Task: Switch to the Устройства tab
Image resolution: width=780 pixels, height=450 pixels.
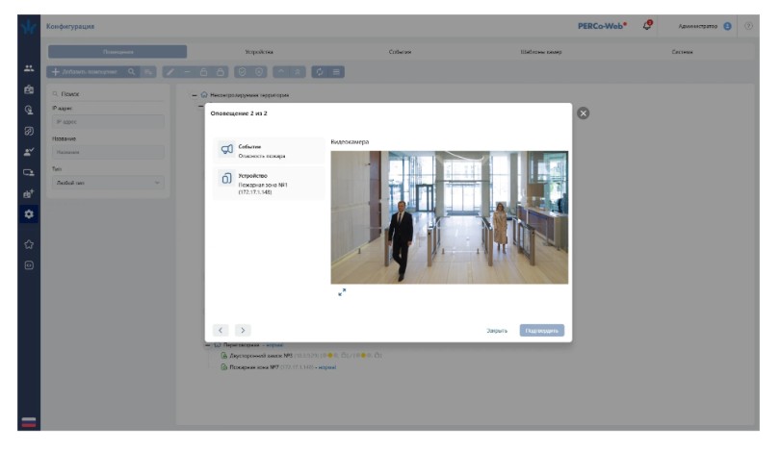Action: pos(259,52)
